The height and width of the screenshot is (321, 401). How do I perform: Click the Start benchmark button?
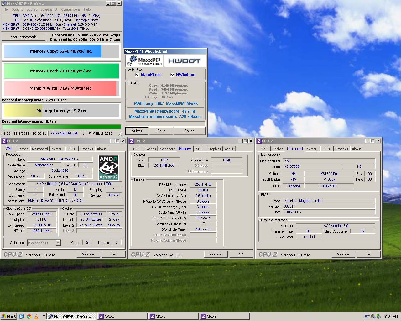point(23,37)
